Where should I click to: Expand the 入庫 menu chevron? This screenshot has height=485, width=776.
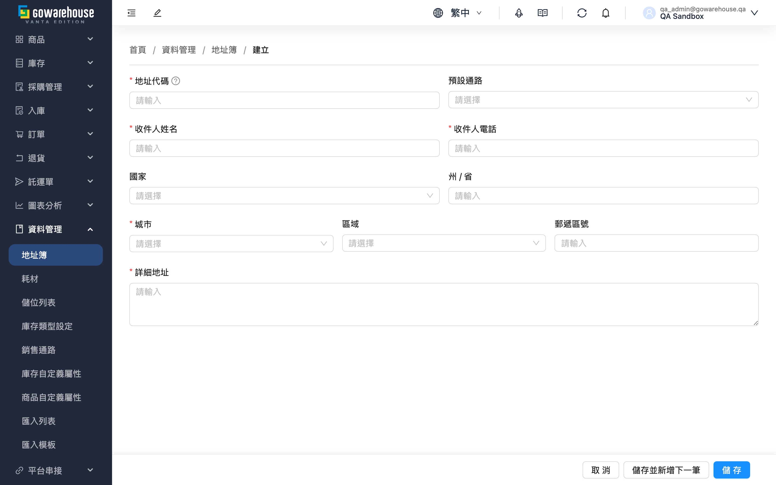91,110
